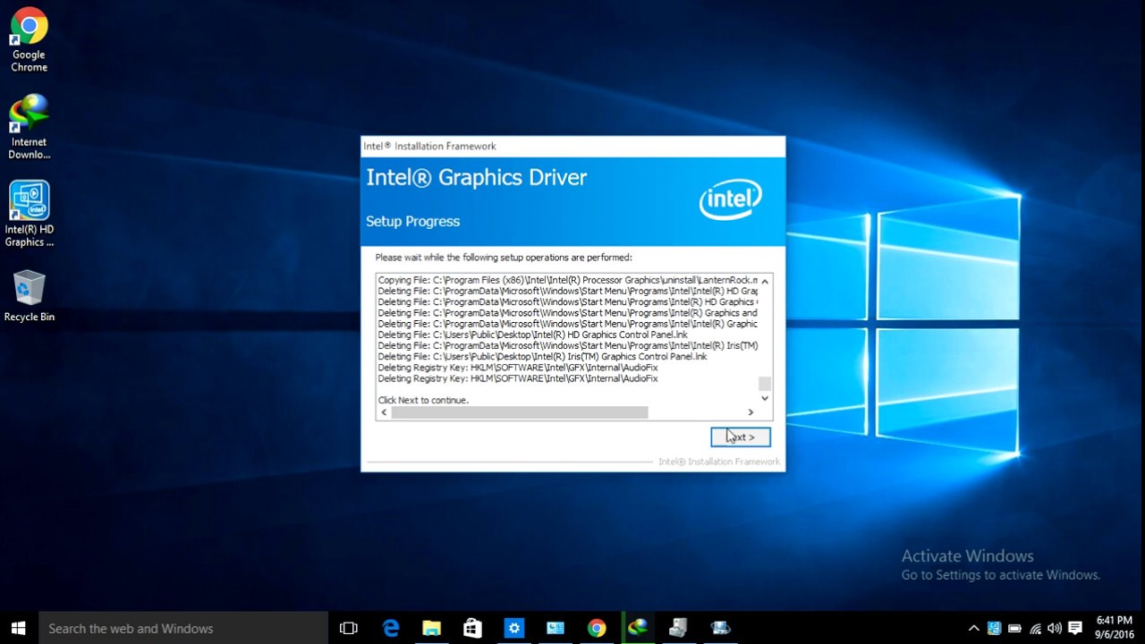Click the left arrow of horizontal scrollbar
Image resolution: width=1145 pixels, height=644 pixels.
coord(384,412)
